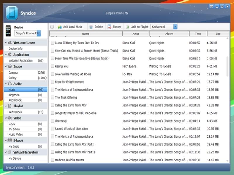Collapse the Virtual File System arrow

(x=6, y=152)
